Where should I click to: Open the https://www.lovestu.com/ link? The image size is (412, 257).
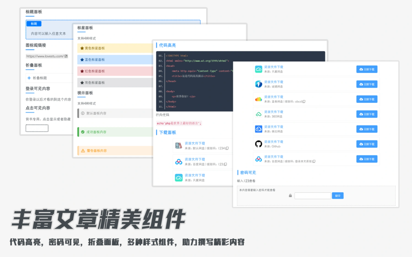45,56
